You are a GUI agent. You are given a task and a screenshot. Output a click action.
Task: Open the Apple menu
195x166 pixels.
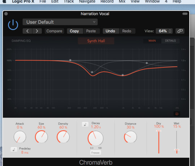(4, 1)
